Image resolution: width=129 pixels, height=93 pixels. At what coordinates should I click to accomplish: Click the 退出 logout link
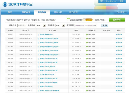coord(122,1)
